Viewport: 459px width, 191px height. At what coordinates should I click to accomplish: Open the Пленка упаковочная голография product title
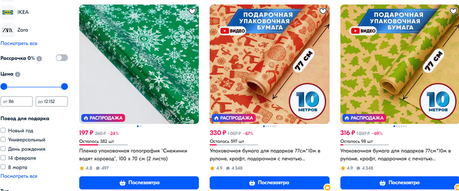pyautogui.click(x=133, y=155)
